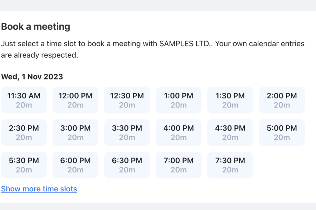The image size is (316, 210).
Task: Pick the 5:30 PM time slot
Action: [x=24, y=165]
